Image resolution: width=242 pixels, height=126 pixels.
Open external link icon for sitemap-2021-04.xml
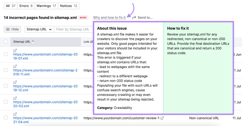click(x=15, y=114)
